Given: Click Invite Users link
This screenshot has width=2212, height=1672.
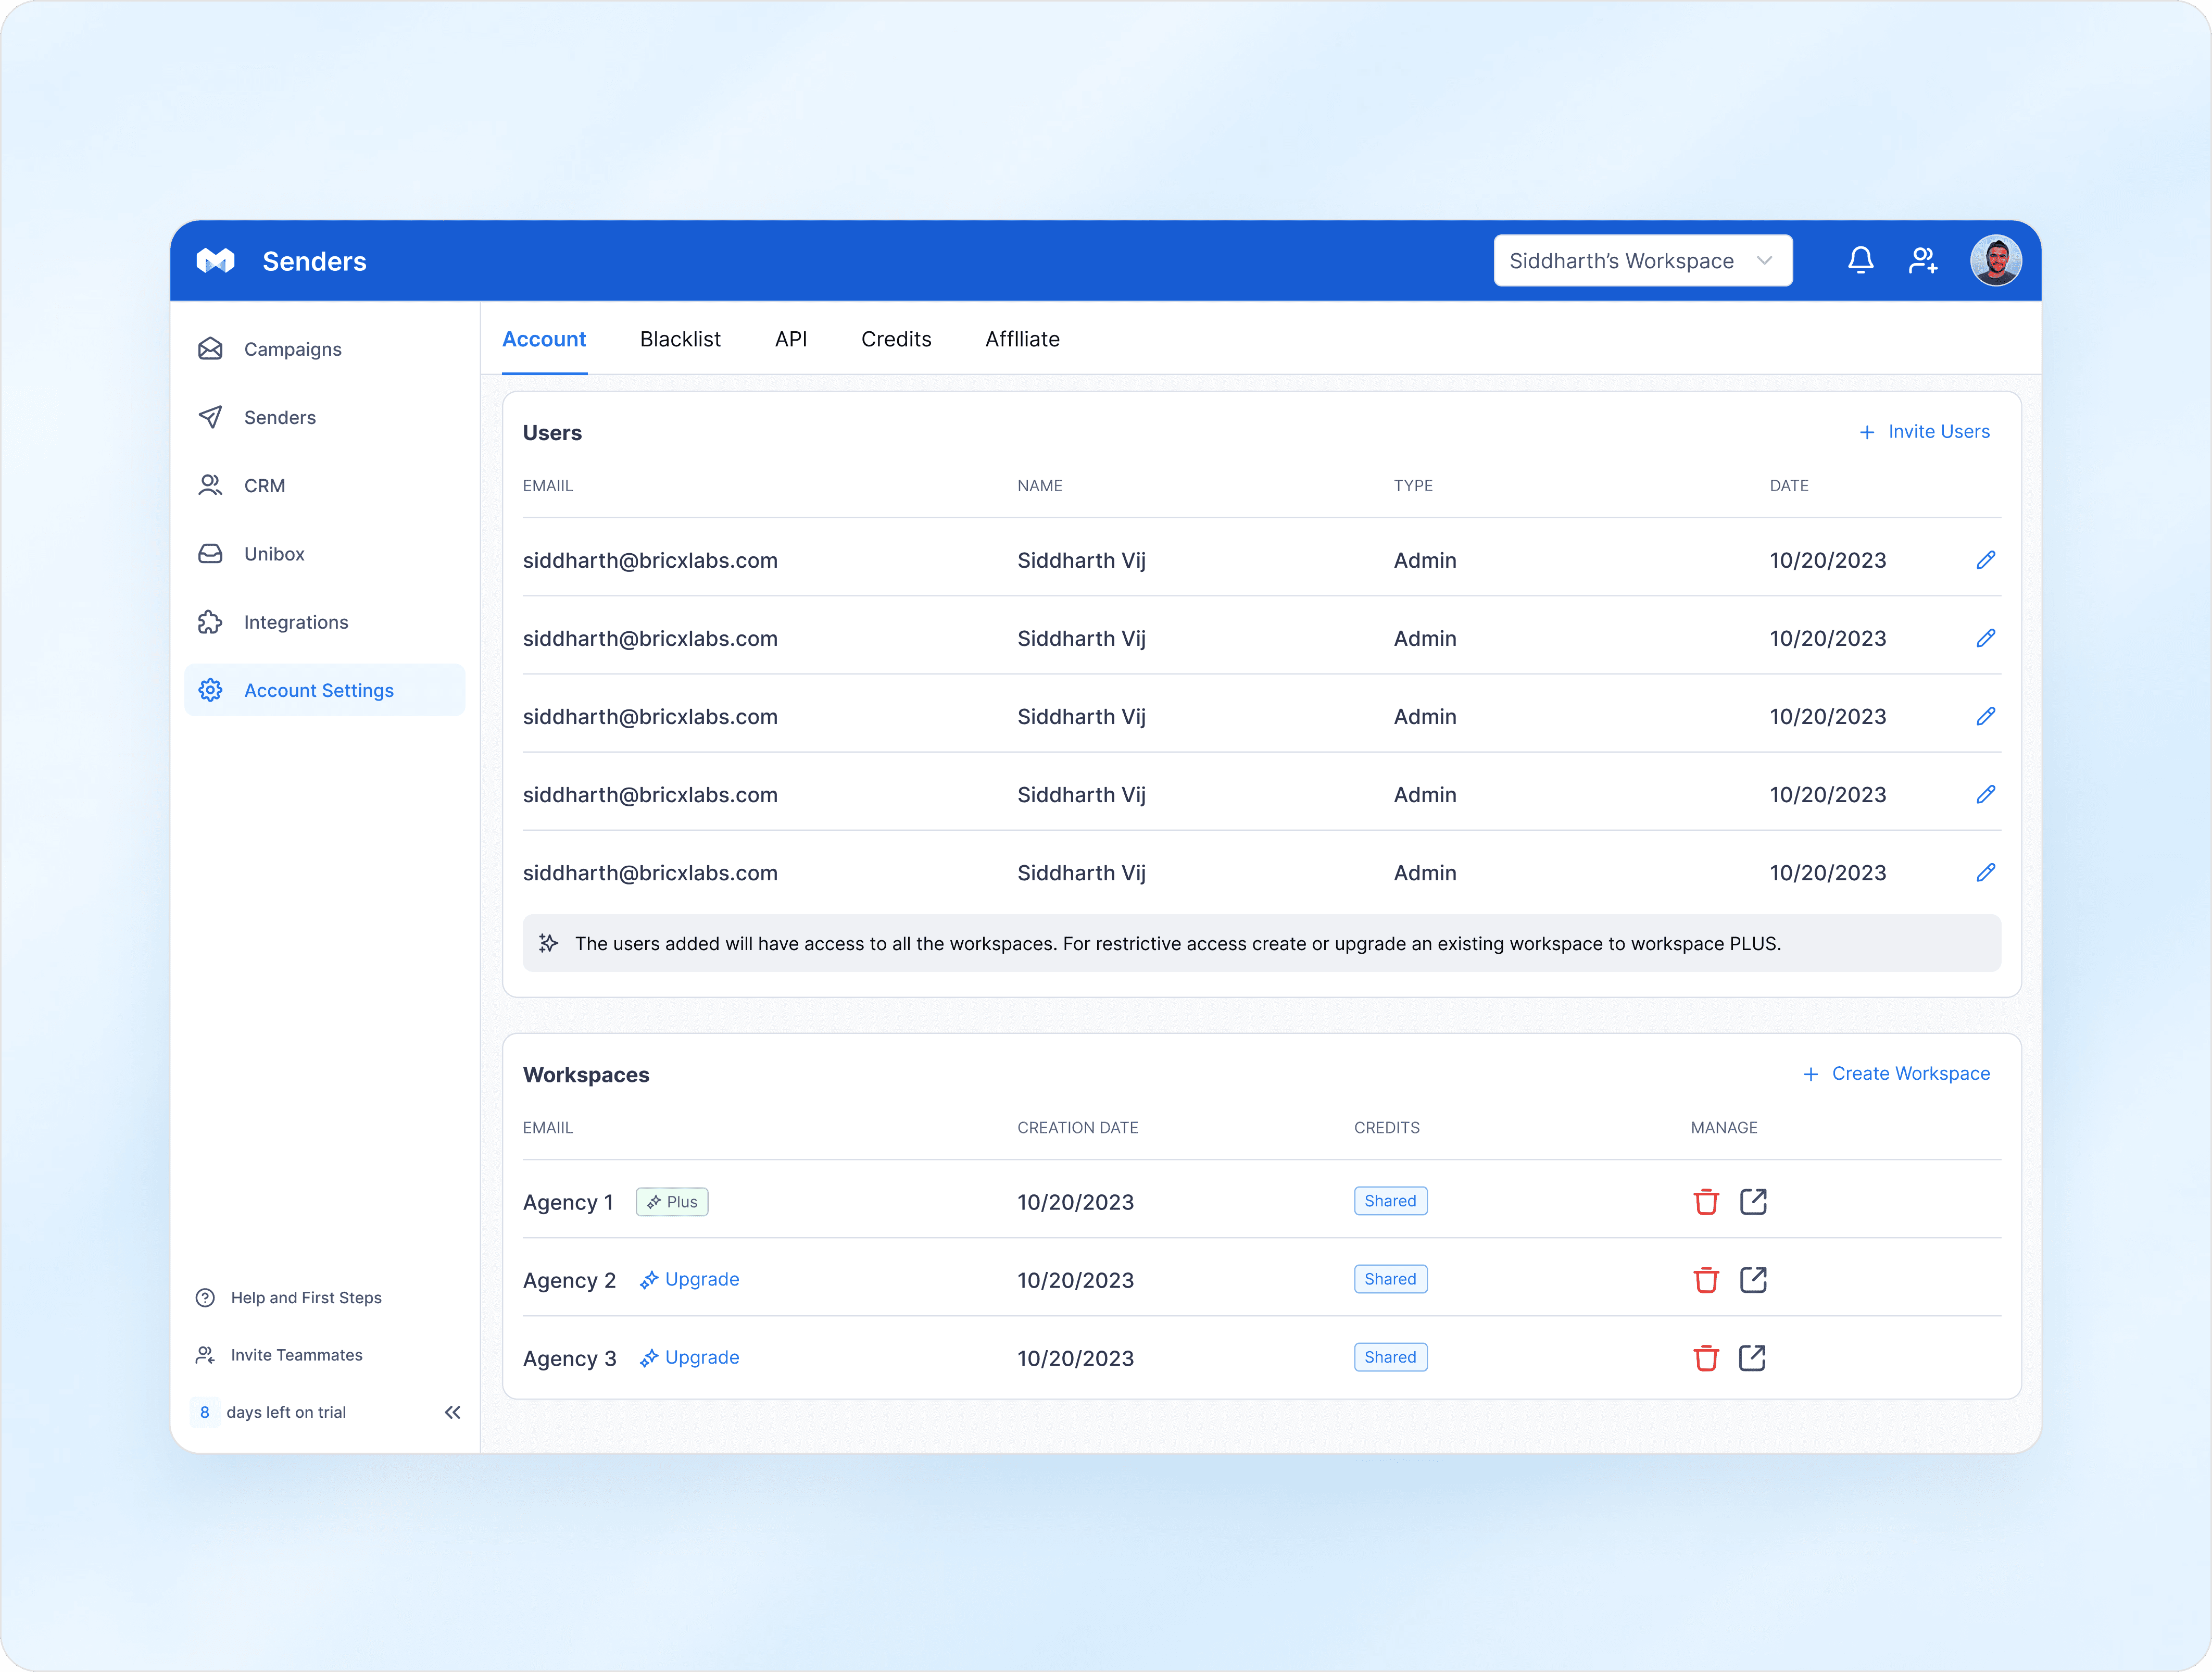Looking at the screenshot, I should click(1924, 432).
